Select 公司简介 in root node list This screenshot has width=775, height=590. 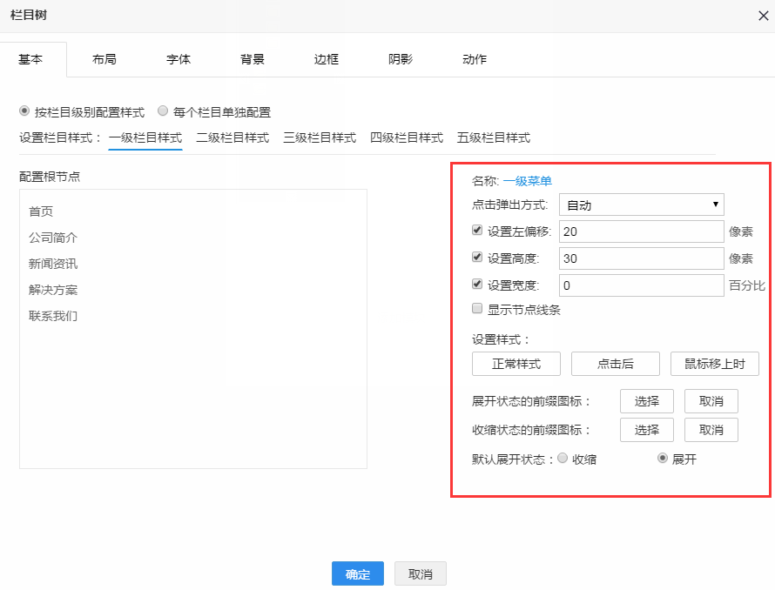point(53,238)
